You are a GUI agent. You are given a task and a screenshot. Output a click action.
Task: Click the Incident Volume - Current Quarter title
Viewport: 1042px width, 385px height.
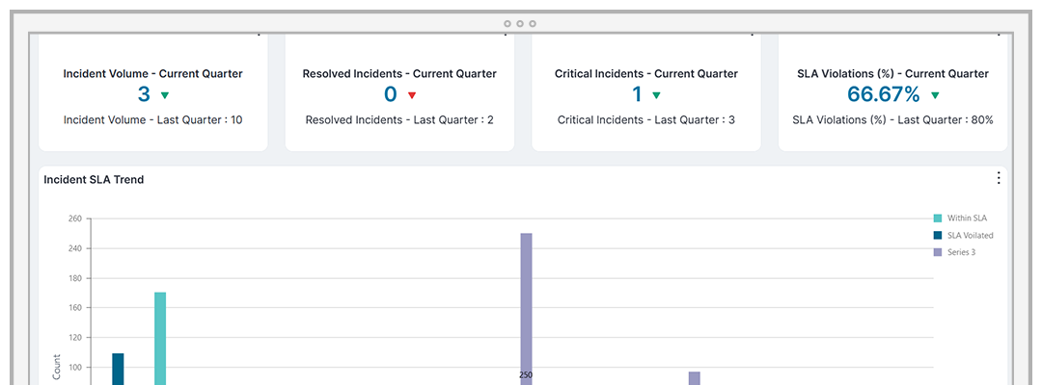click(152, 74)
